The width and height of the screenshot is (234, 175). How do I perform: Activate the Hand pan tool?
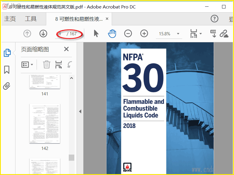coord(112,34)
